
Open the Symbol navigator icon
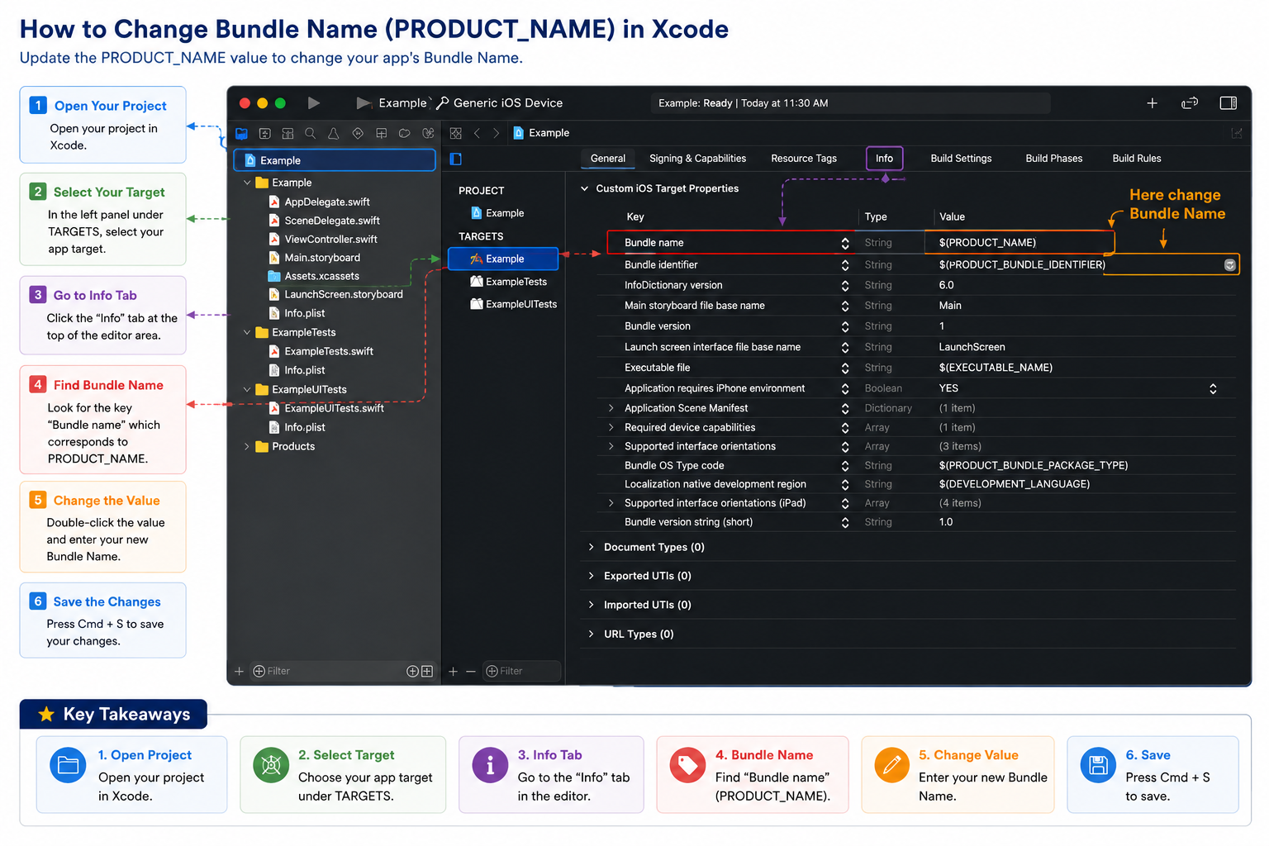(288, 133)
